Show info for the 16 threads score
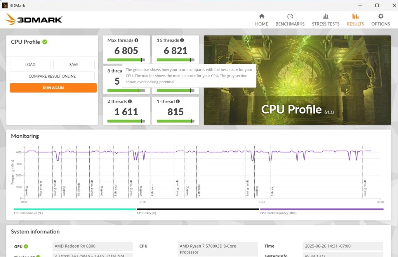Image resolution: width=398 pixels, height=257 pixels. click(x=182, y=40)
